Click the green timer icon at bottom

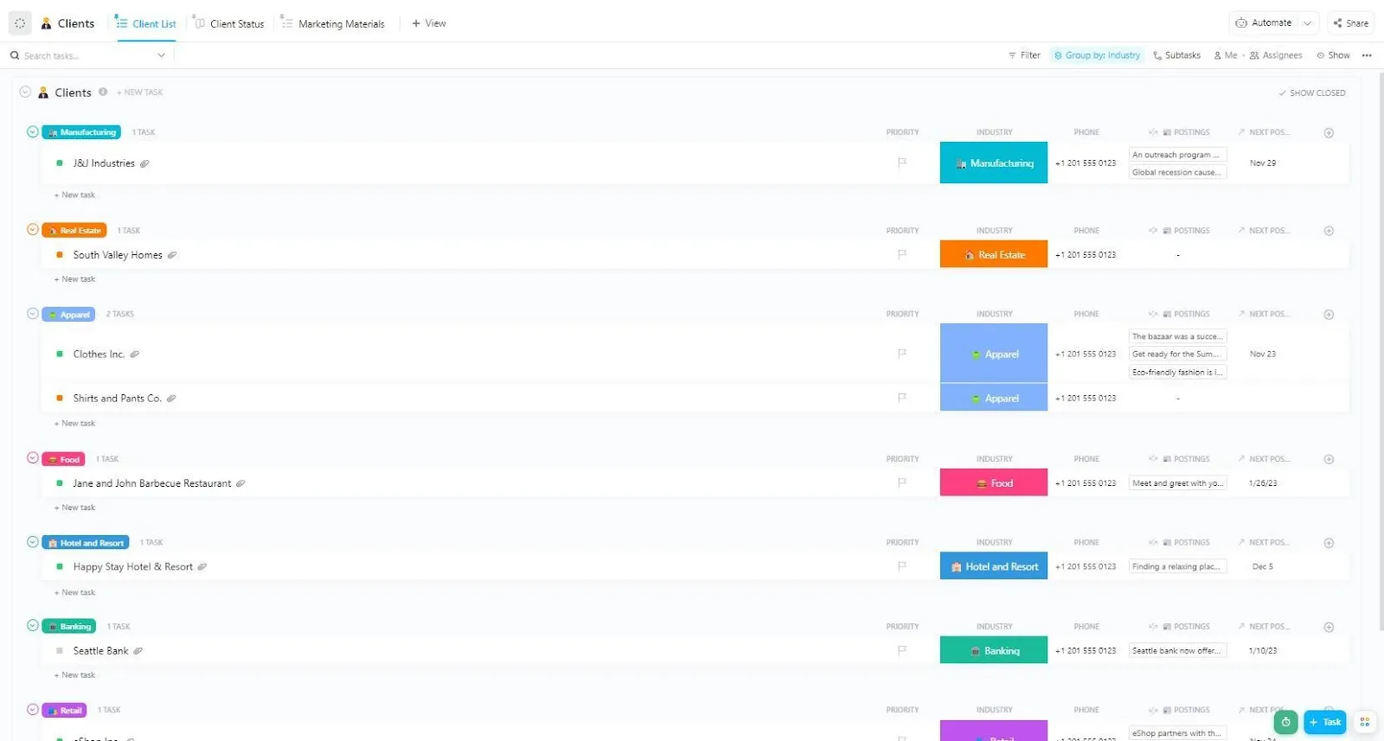pos(1286,722)
